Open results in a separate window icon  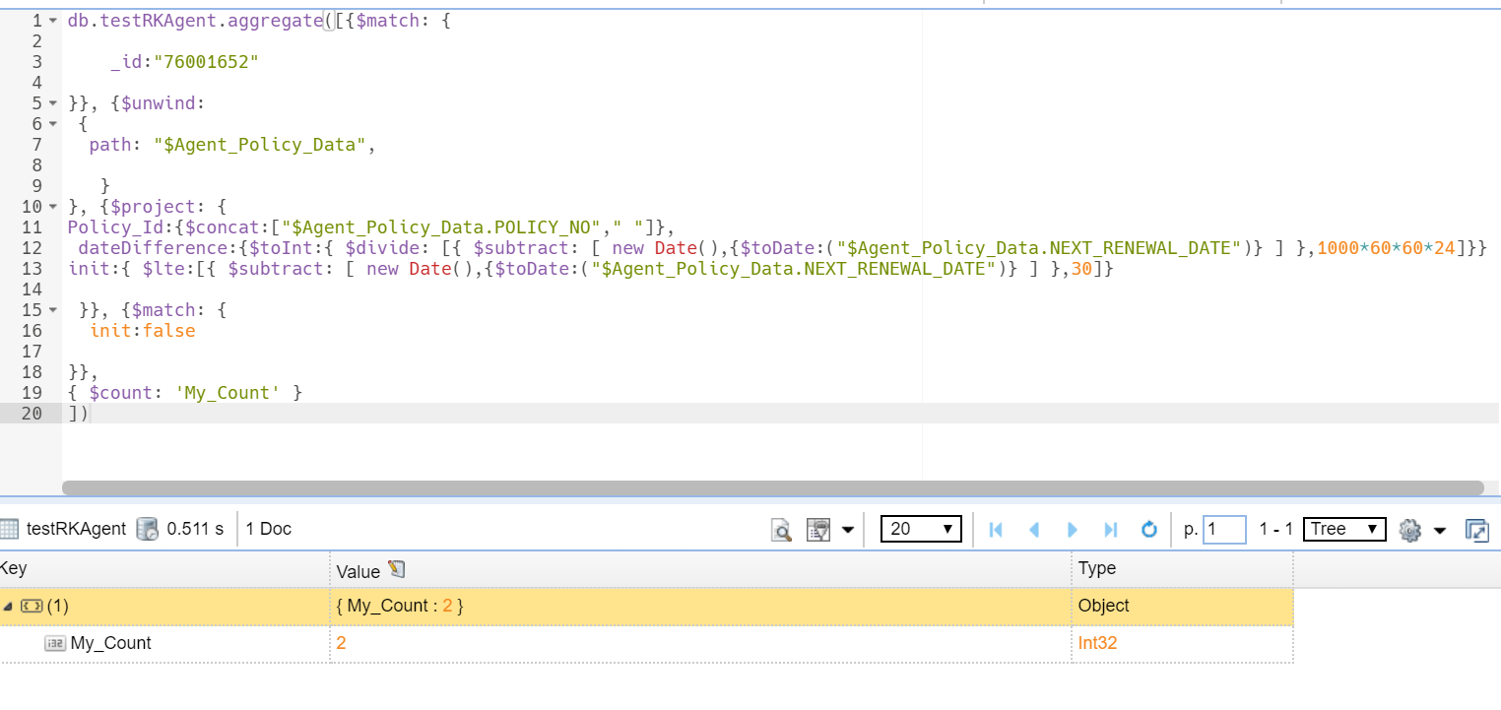tap(1475, 529)
